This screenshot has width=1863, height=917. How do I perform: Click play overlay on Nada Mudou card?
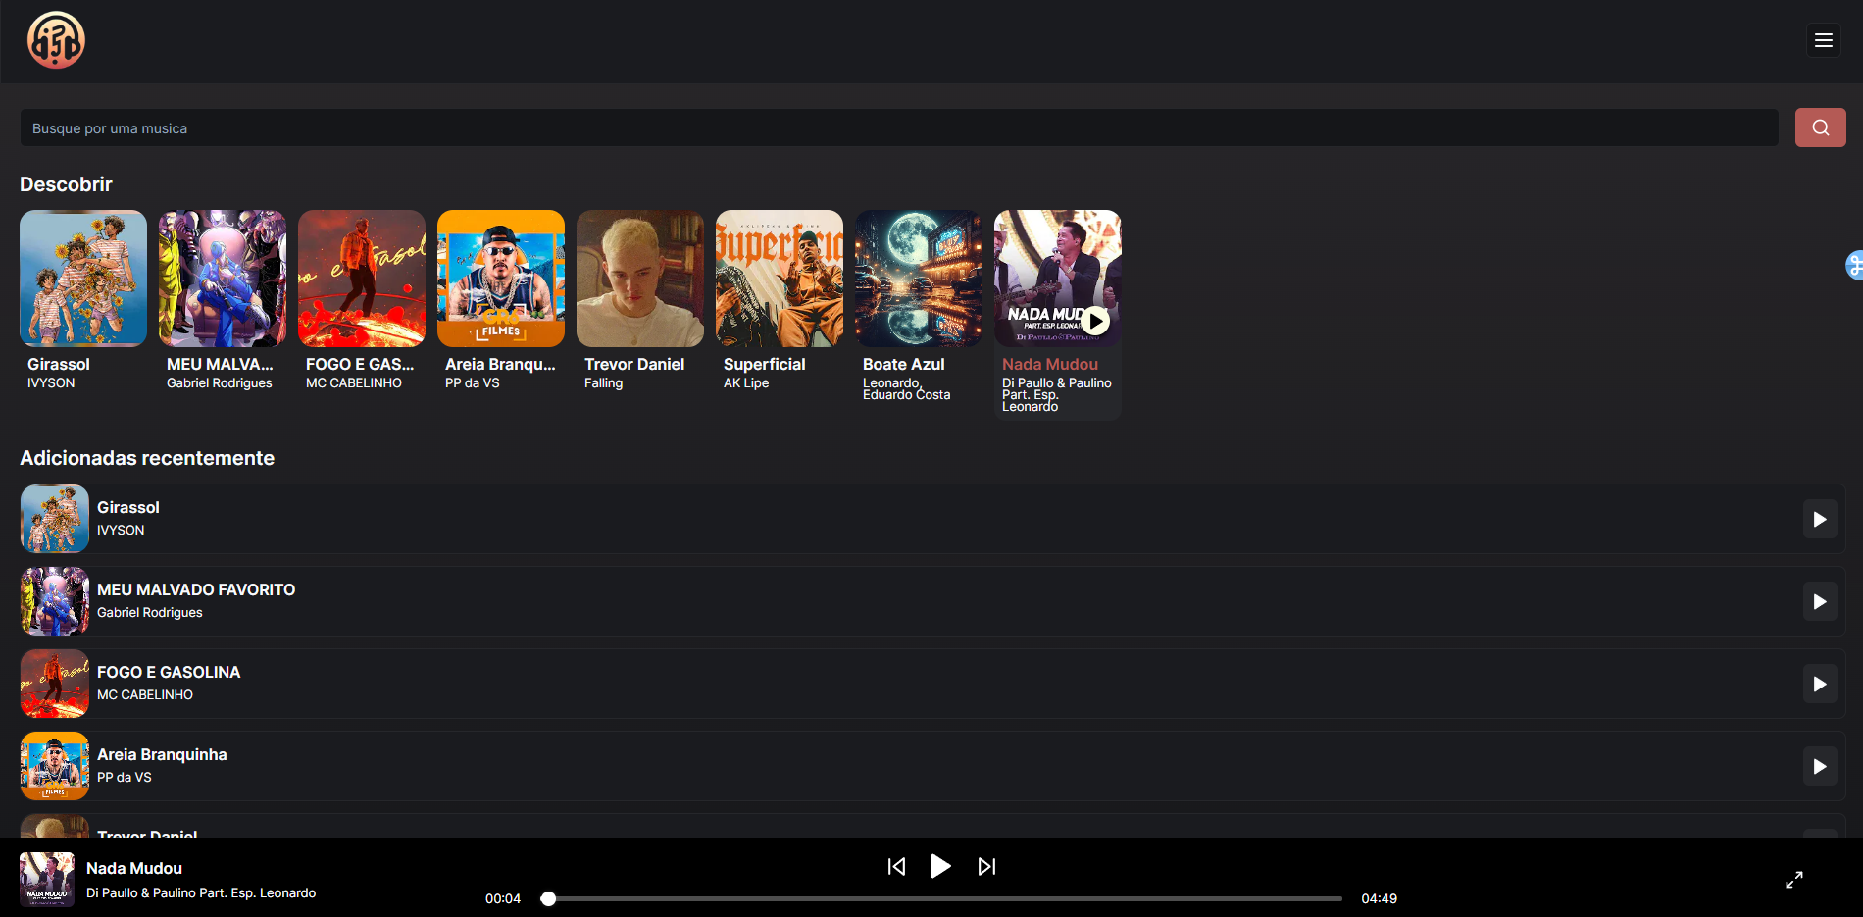[x=1095, y=321]
